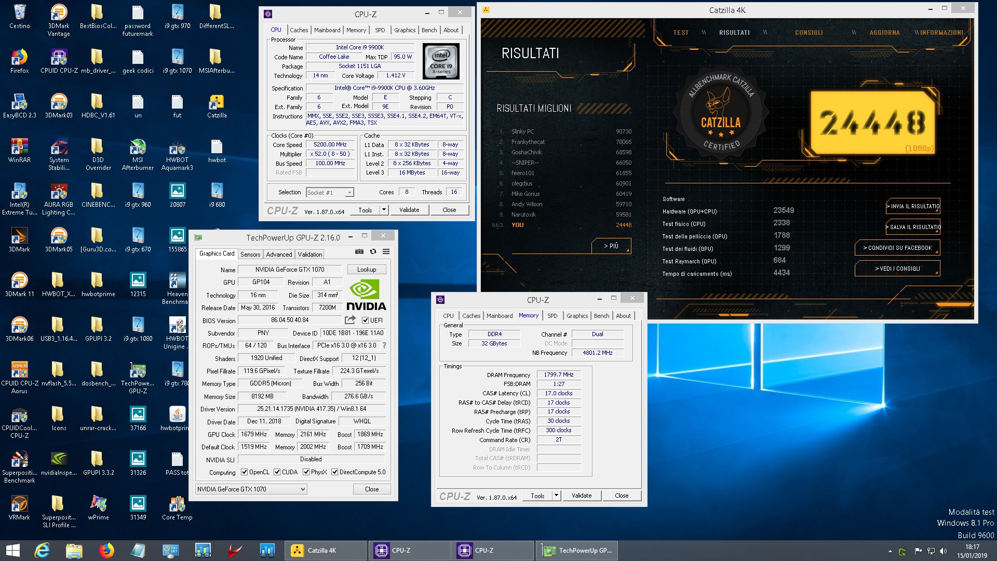
Task: Switch to Advanced tab in GPU-Z
Action: point(279,255)
